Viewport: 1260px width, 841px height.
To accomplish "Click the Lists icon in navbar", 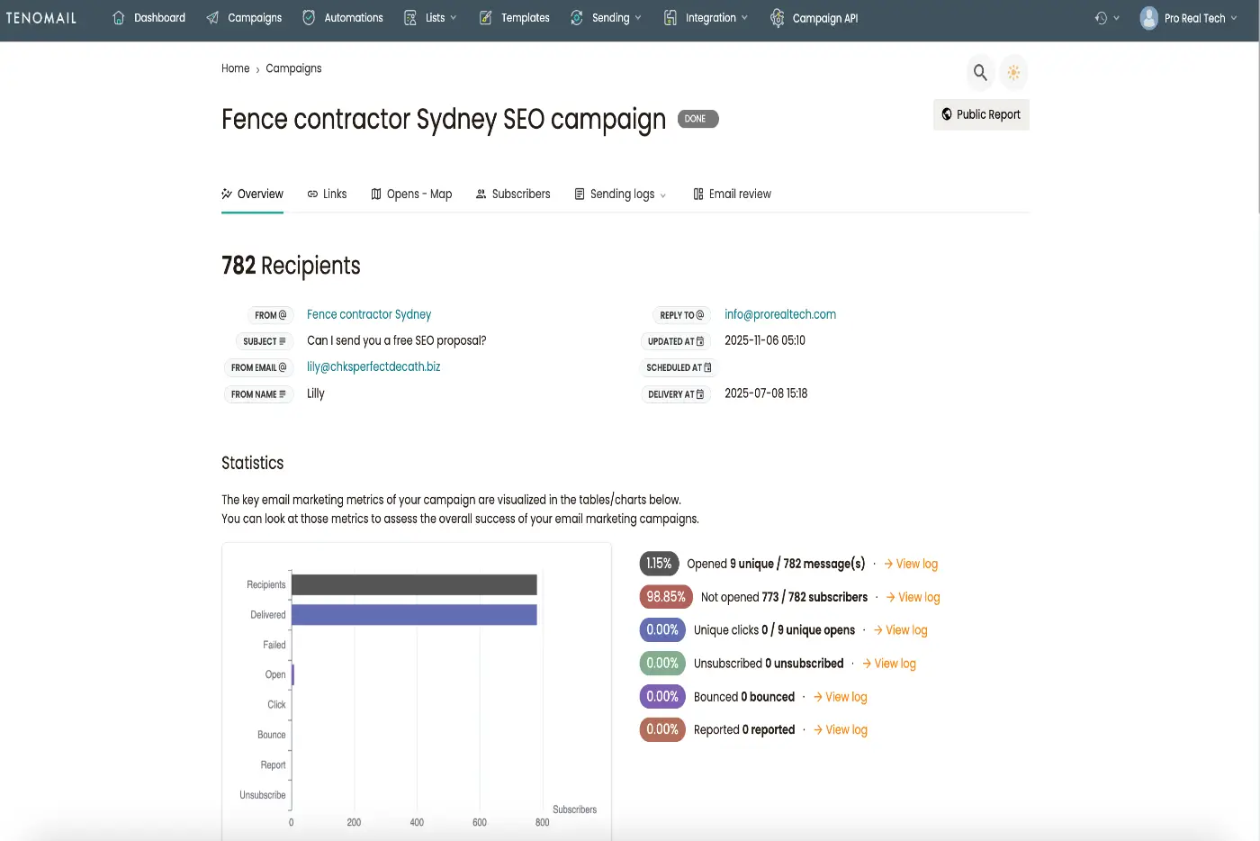I will point(410,18).
